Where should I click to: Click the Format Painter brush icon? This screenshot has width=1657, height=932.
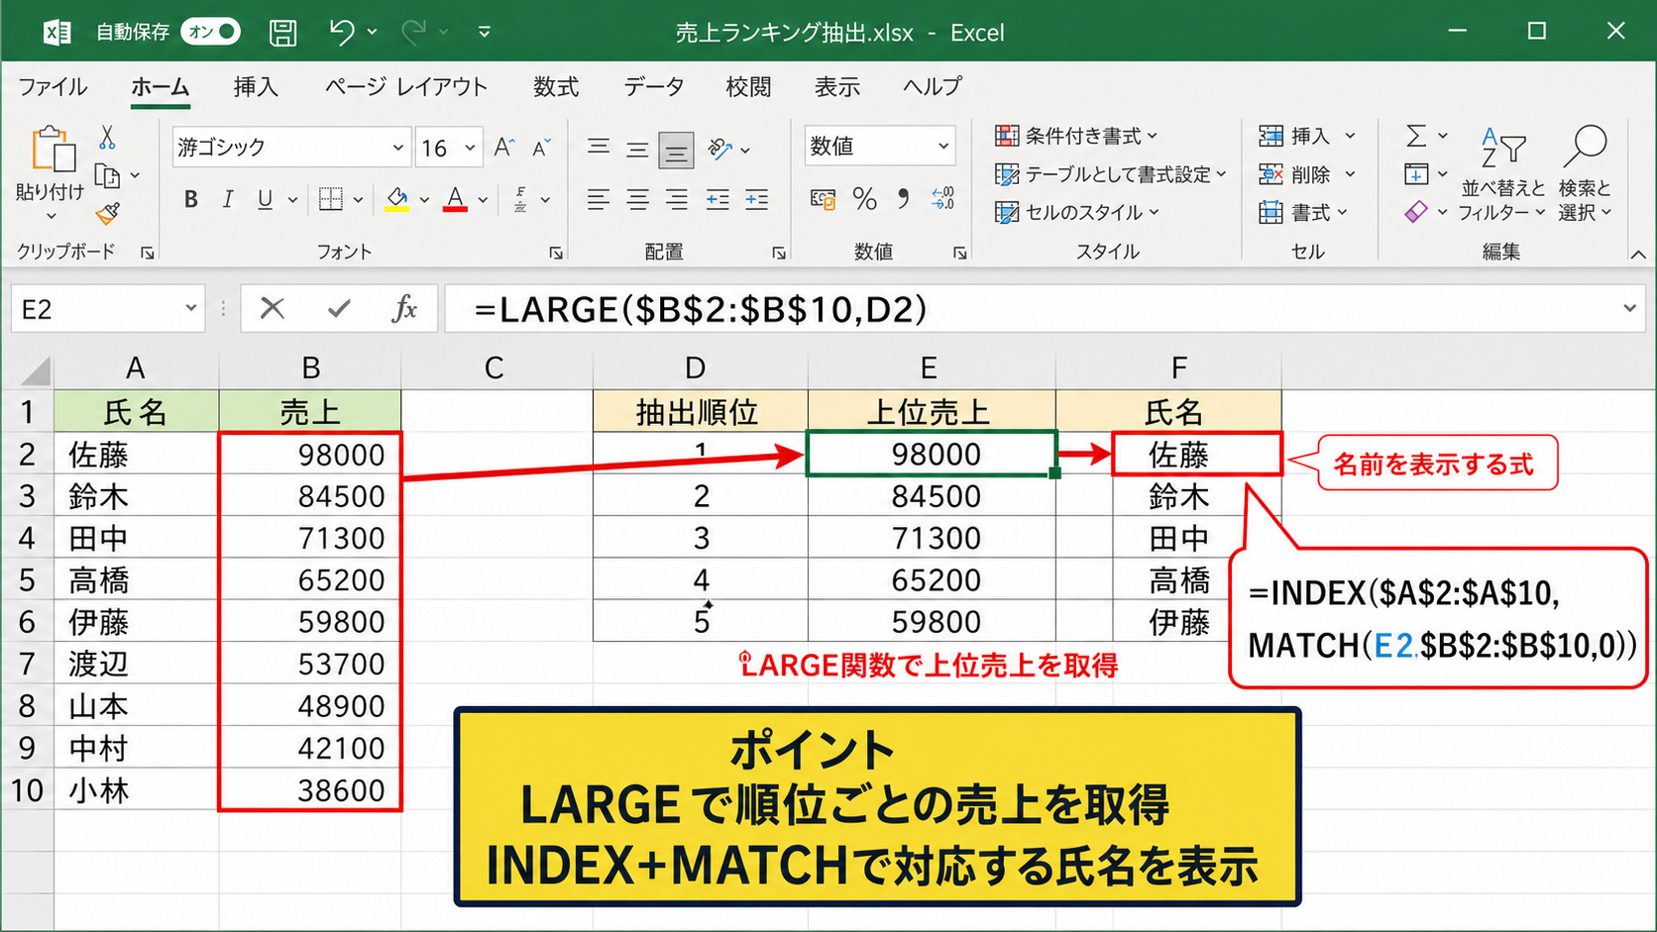107,213
